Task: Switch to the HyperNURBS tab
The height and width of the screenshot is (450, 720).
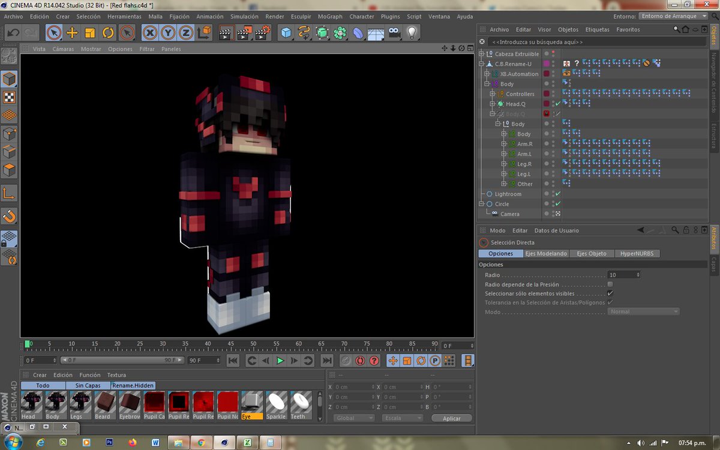Action: tap(637, 254)
